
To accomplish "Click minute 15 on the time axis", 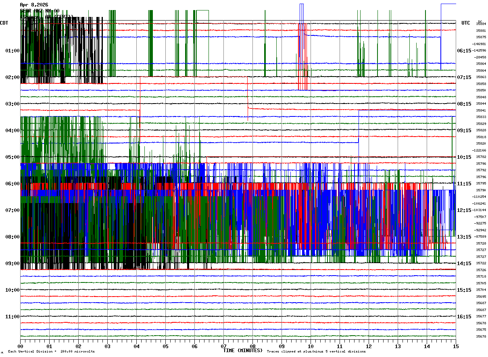I will [456, 346].
